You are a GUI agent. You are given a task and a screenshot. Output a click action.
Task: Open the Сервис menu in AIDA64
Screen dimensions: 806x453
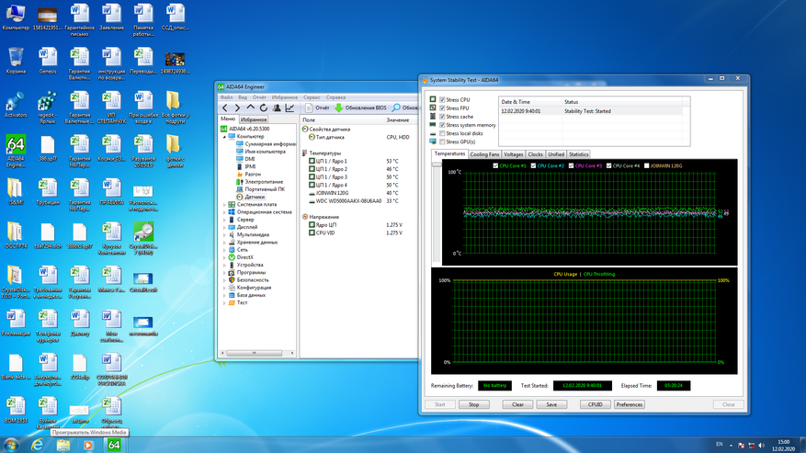point(312,96)
